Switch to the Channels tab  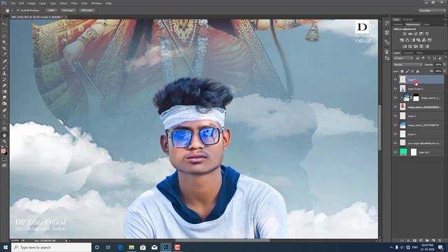408,53
